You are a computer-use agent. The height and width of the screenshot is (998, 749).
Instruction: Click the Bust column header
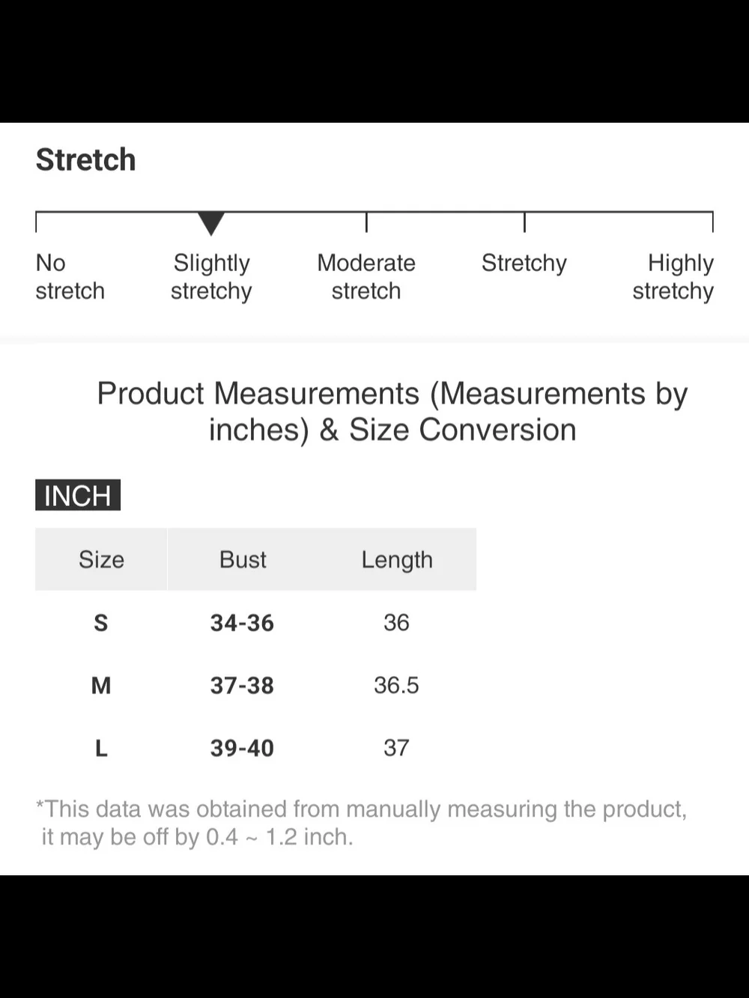coord(243,559)
